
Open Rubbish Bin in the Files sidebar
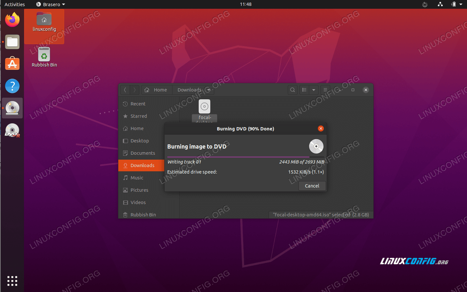tap(149, 214)
